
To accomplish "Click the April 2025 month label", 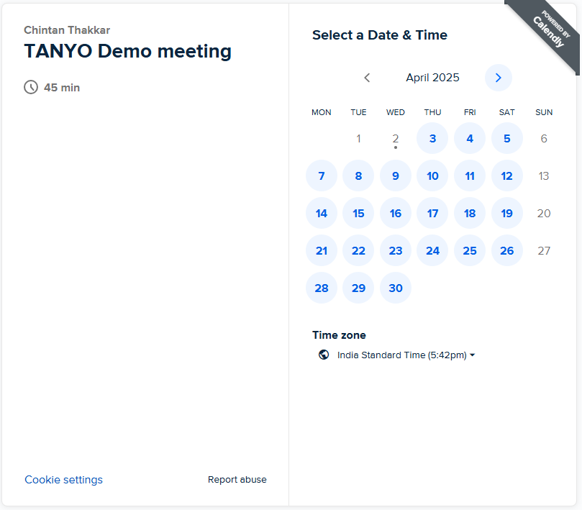I will pyautogui.click(x=432, y=78).
